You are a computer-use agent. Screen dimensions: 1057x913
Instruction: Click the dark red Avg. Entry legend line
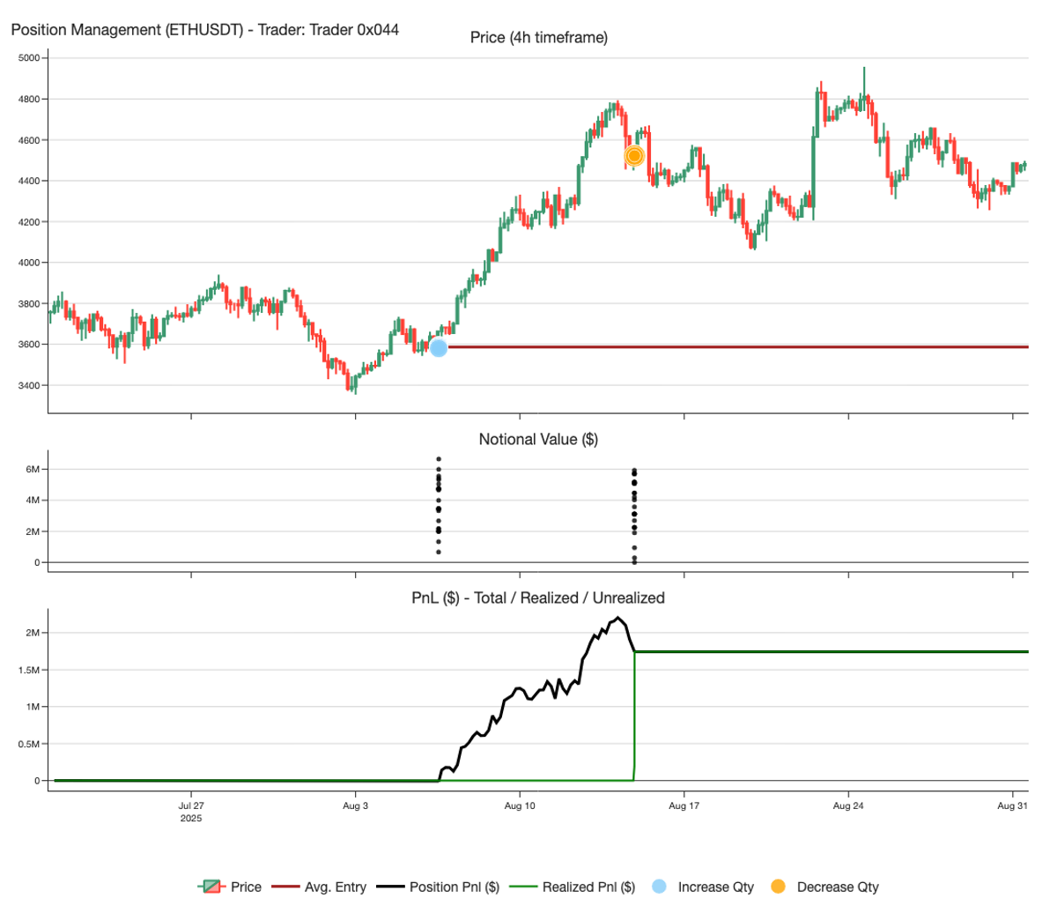point(285,887)
